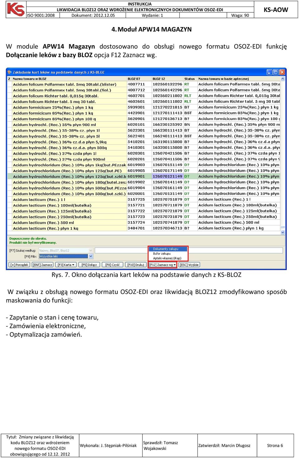Image resolution: width=299 pixels, height=458 pixels.
Task: Select row Acidum hydrochl. 36% cz.d.a. płyn 500g
Action: (144, 148)
